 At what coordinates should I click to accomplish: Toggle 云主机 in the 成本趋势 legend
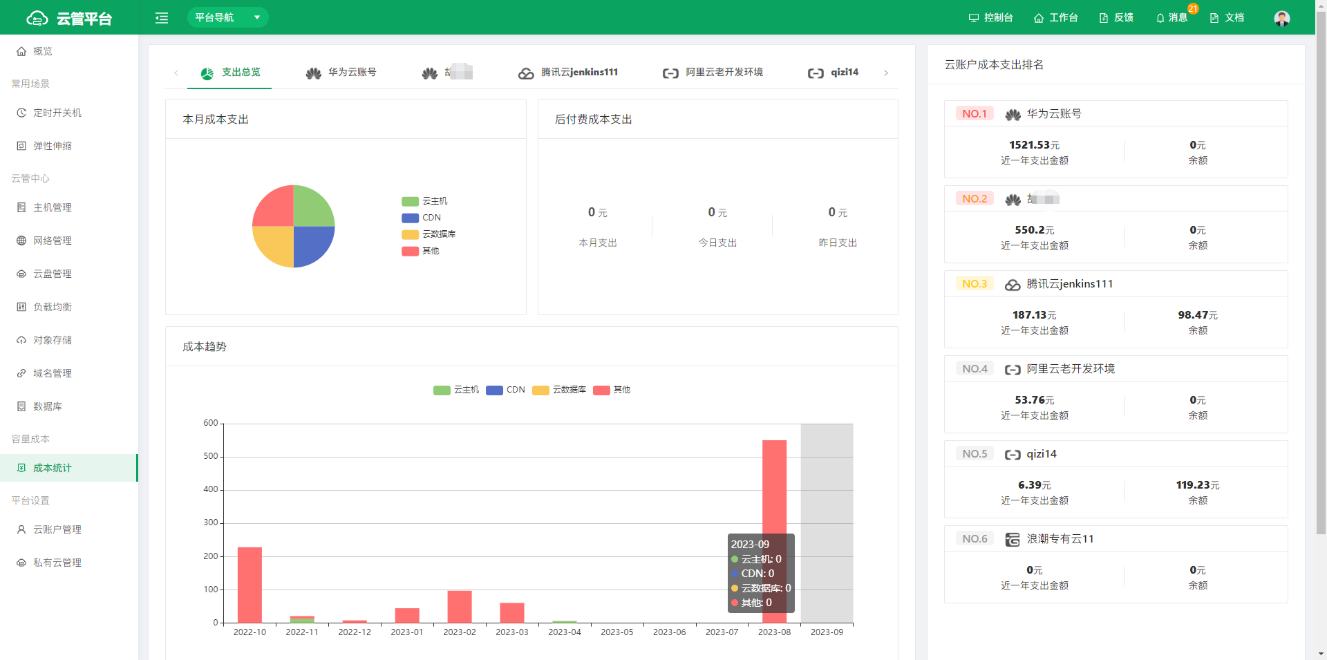456,390
